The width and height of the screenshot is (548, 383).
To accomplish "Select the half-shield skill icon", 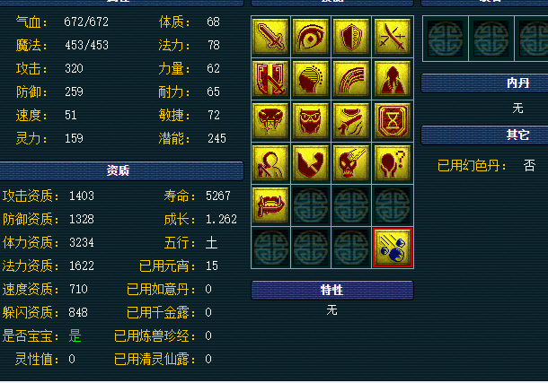I will pos(351,37).
